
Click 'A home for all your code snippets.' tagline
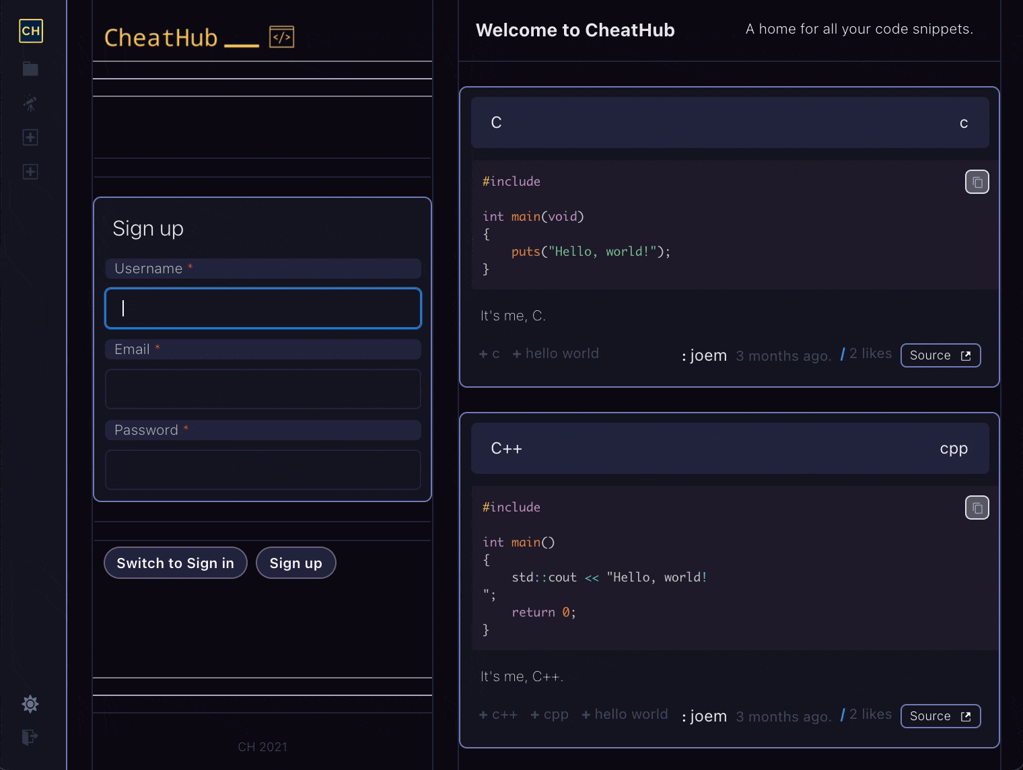pyautogui.click(x=859, y=29)
